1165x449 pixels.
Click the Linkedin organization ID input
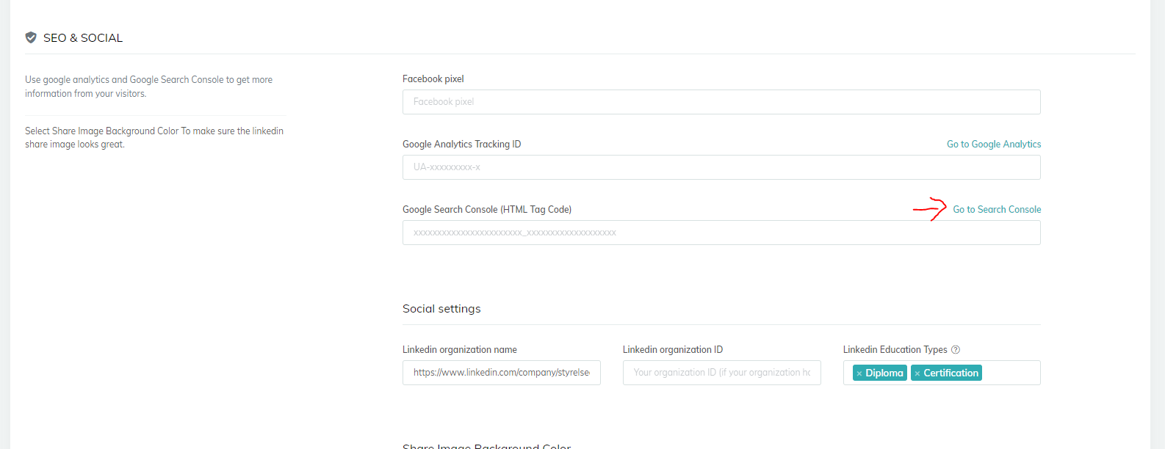pos(721,373)
